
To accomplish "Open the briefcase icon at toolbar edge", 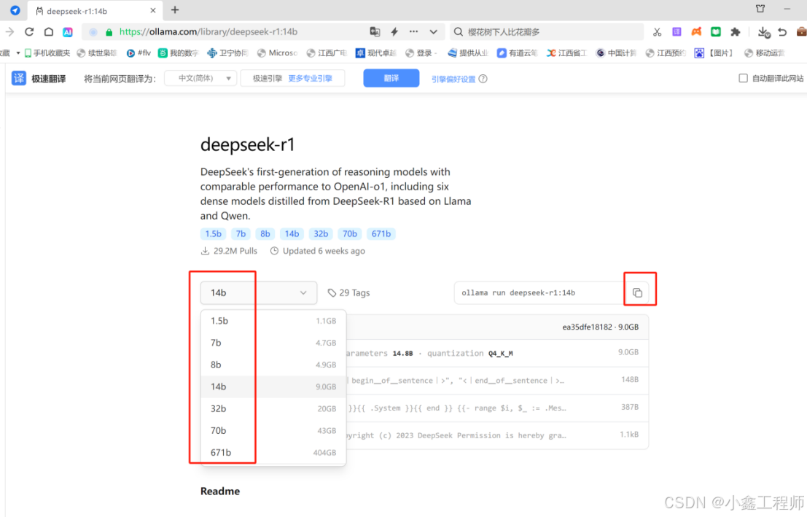I will click(x=801, y=32).
